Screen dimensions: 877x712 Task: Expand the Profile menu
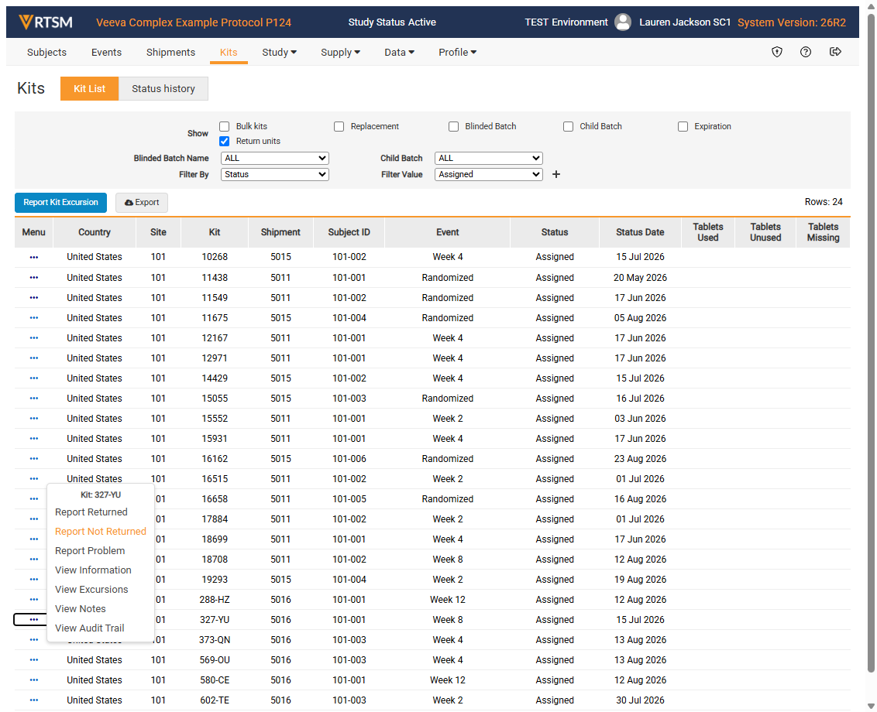tap(457, 53)
